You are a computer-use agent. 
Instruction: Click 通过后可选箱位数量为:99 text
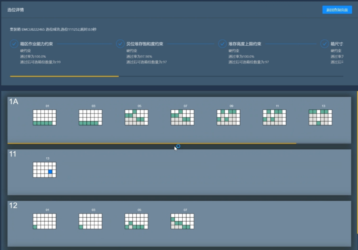(x=40, y=62)
